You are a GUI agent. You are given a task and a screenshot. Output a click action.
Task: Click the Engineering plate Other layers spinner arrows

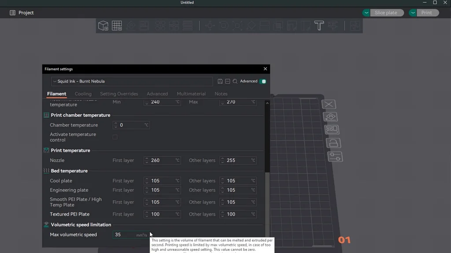tap(222, 190)
